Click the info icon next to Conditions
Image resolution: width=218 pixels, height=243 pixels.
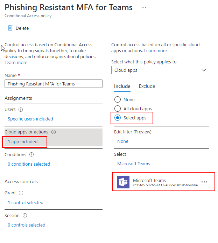pyautogui.click(x=31, y=154)
